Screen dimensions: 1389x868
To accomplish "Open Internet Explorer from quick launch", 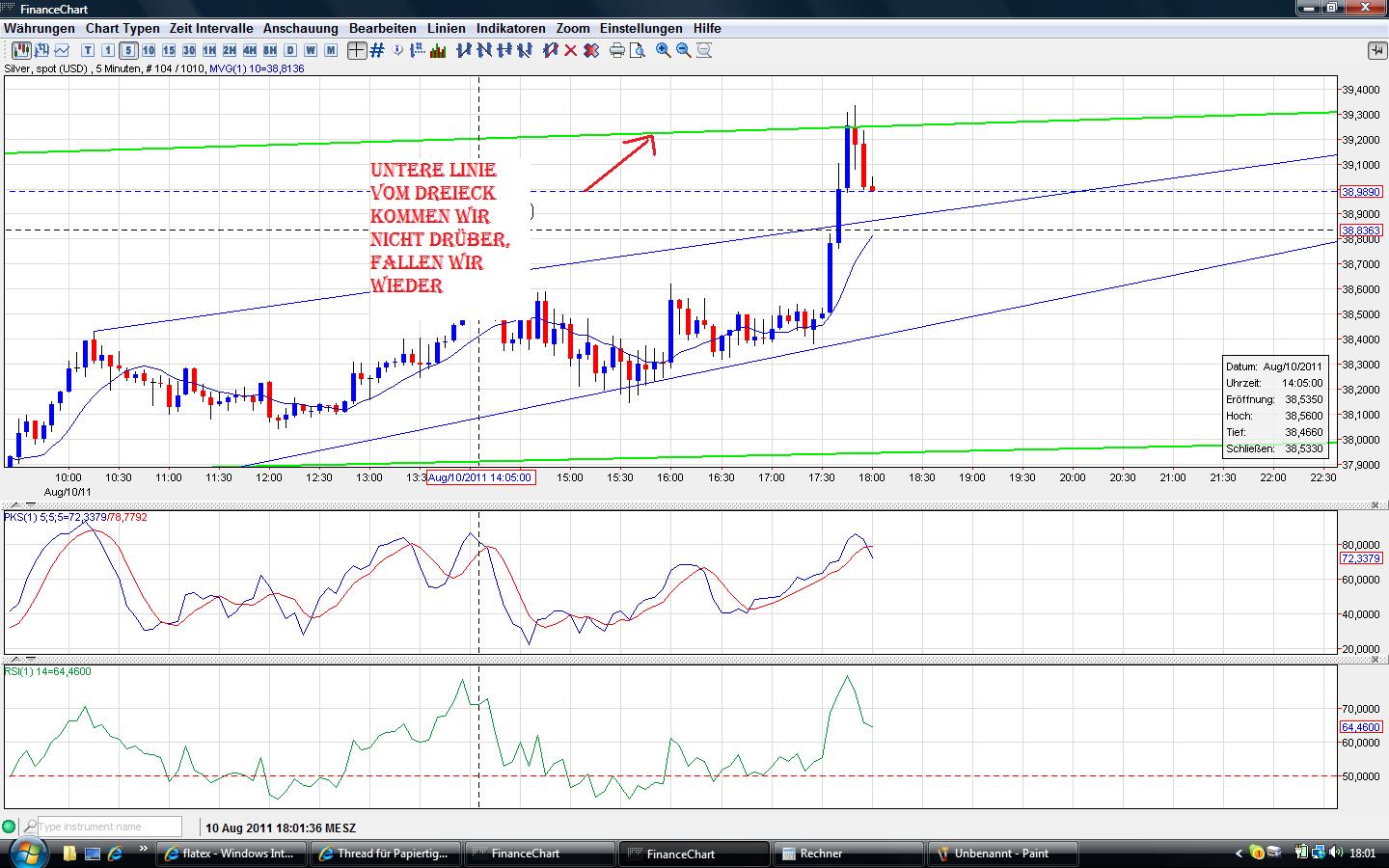I will [116, 854].
